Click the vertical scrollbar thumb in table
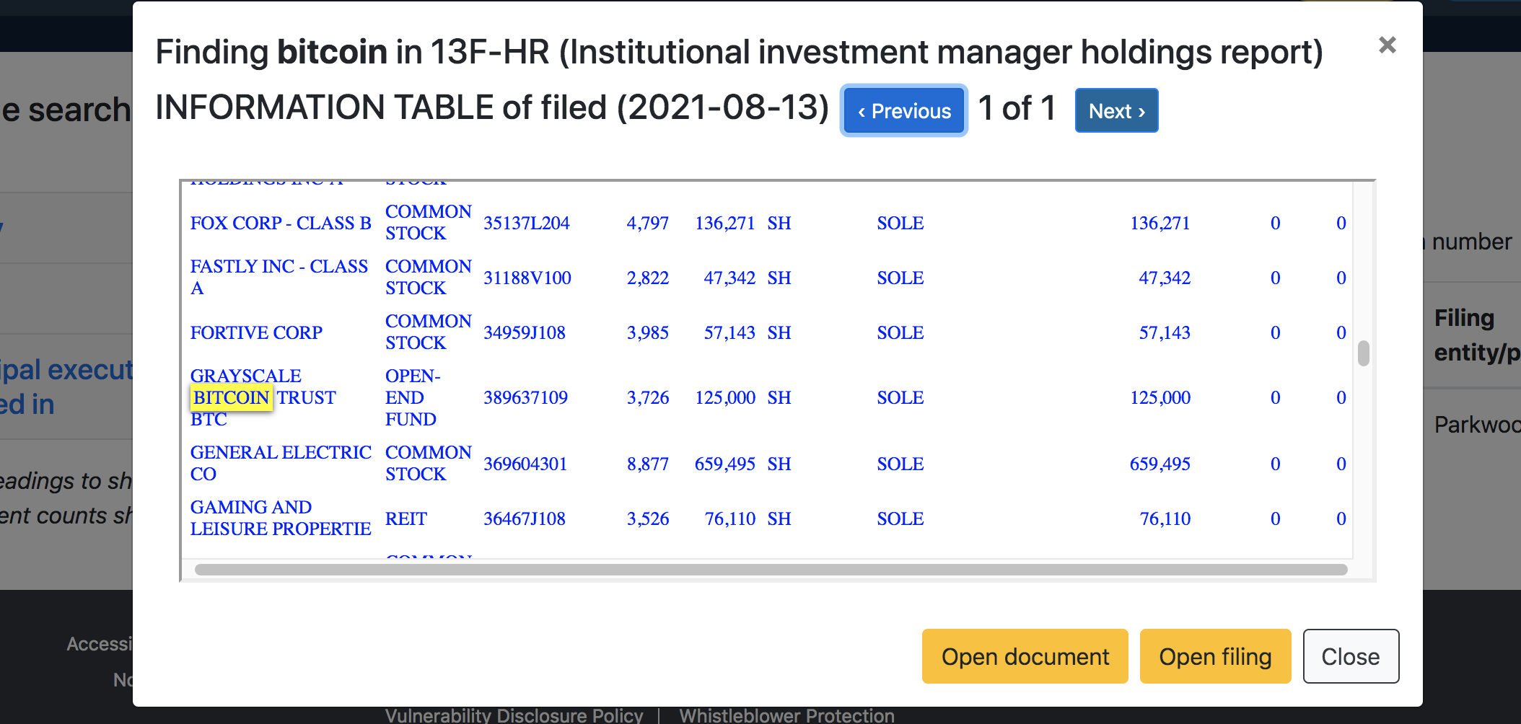1521x724 pixels. 1363,353
